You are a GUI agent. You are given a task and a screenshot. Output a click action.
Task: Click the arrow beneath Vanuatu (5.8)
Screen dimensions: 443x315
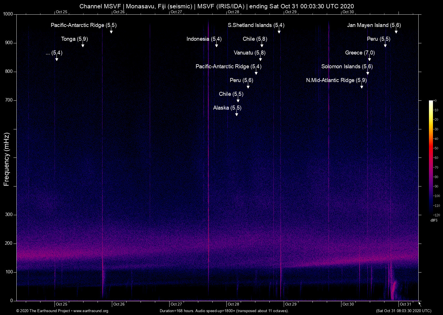(x=261, y=59)
